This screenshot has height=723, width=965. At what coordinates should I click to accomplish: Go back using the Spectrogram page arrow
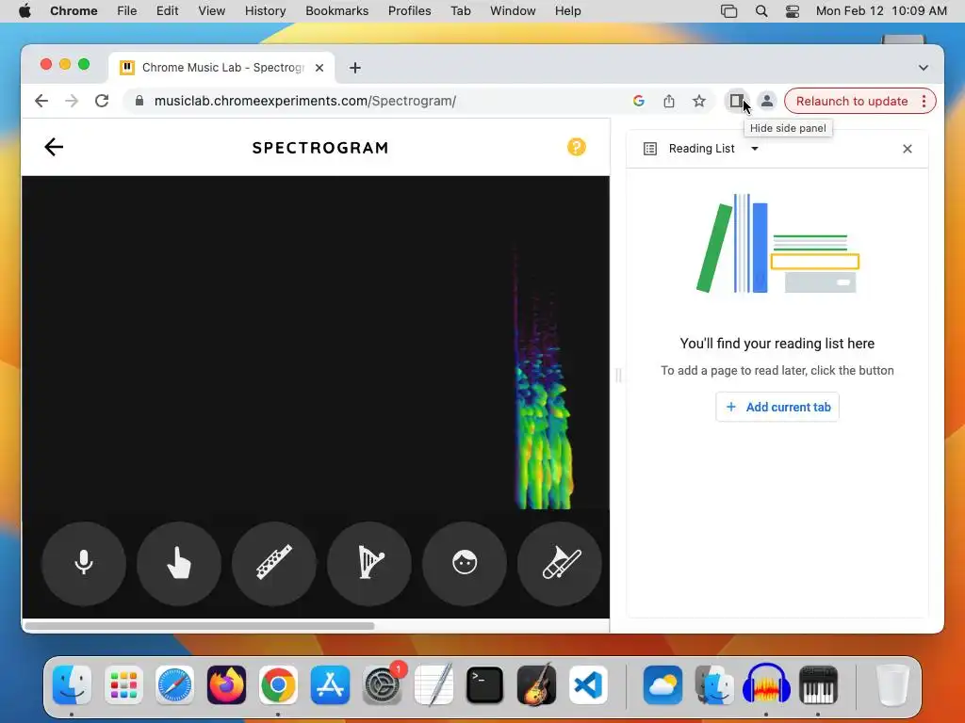54,147
